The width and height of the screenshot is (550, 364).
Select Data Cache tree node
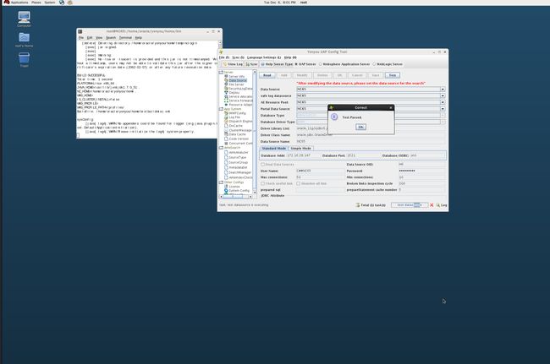point(237,134)
